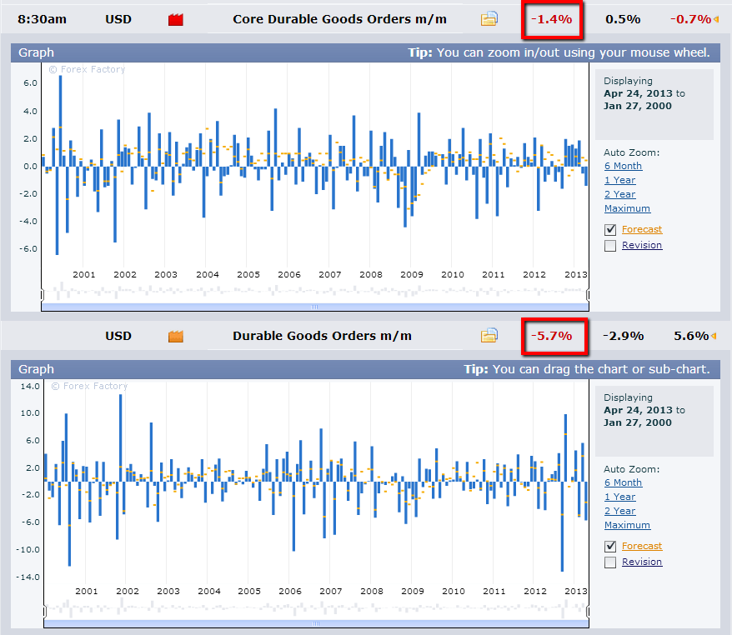Click the Core Durable Goods sub-chart overview
This screenshot has height=635, width=732.
[315, 292]
